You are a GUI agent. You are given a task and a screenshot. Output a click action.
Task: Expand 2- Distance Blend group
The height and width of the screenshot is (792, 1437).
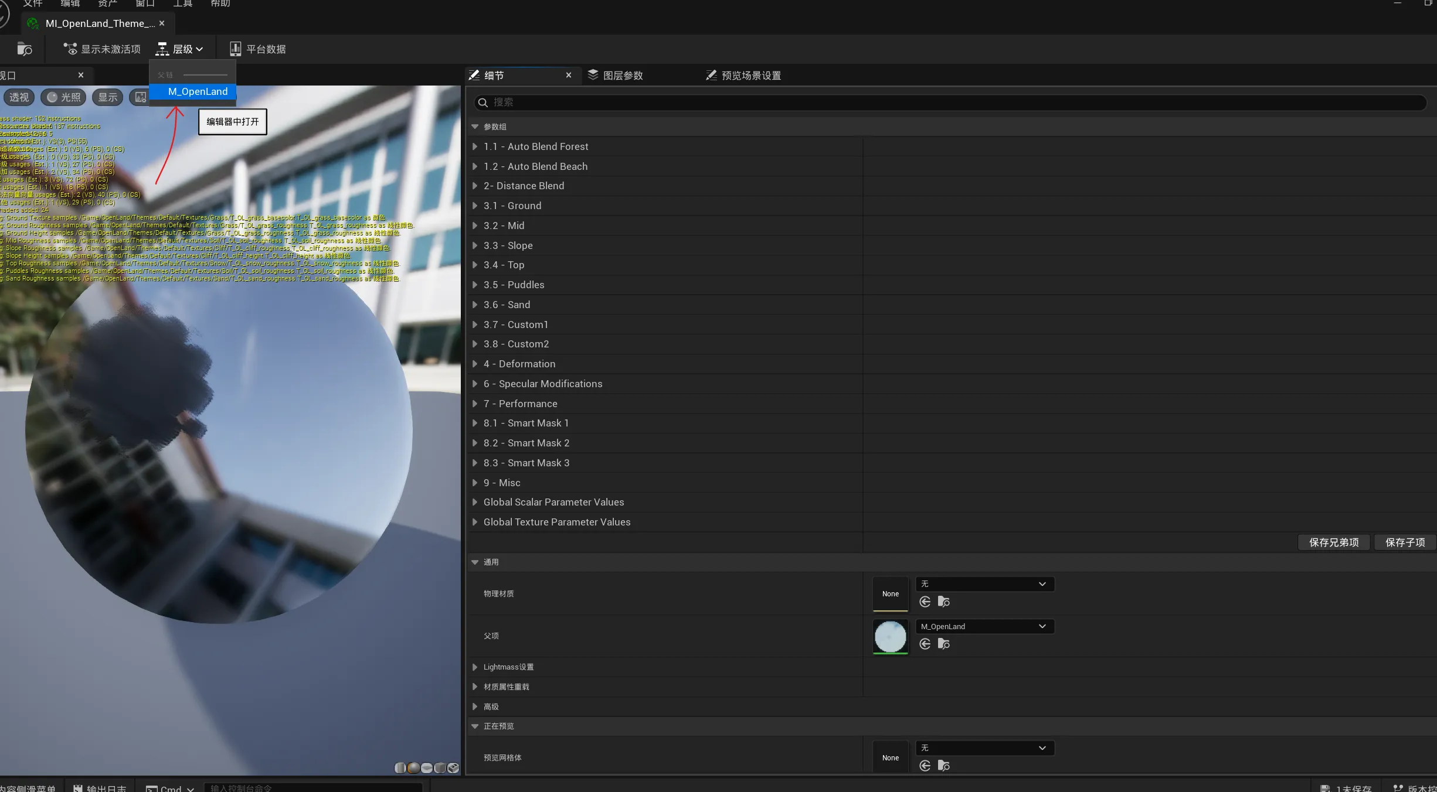point(475,186)
